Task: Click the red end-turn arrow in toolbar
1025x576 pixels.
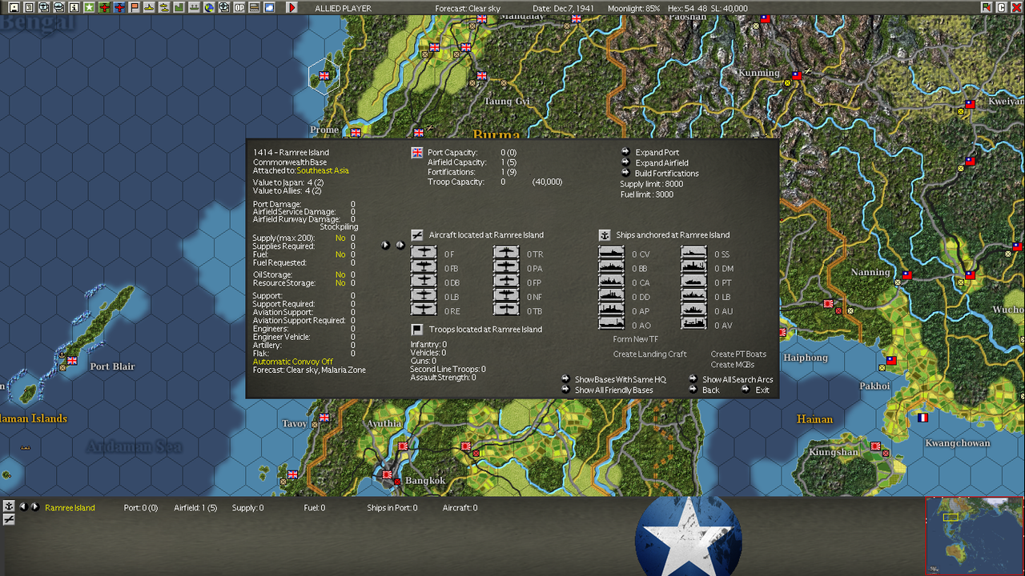Action: pyautogui.click(x=292, y=7)
